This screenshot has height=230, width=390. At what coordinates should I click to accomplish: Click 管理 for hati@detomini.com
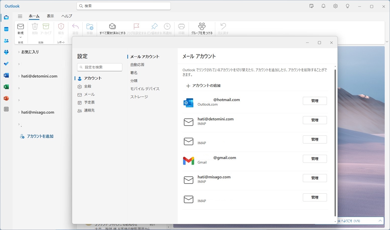(x=315, y=120)
